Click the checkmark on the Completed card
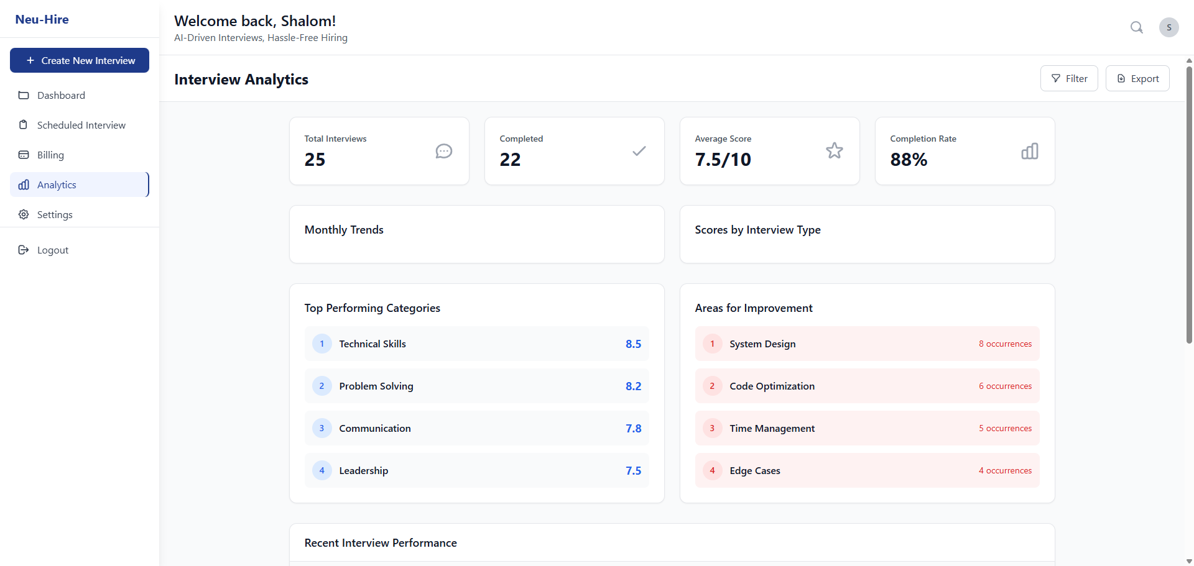The image size is (1194, 566). (x=639, y=151)
